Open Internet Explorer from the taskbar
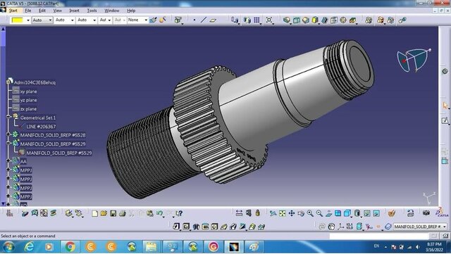451x254 pixels. point(29,246)
